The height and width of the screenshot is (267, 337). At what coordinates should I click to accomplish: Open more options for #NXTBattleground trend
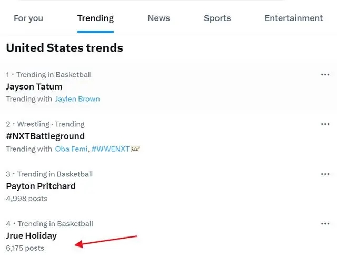(325, 124)
